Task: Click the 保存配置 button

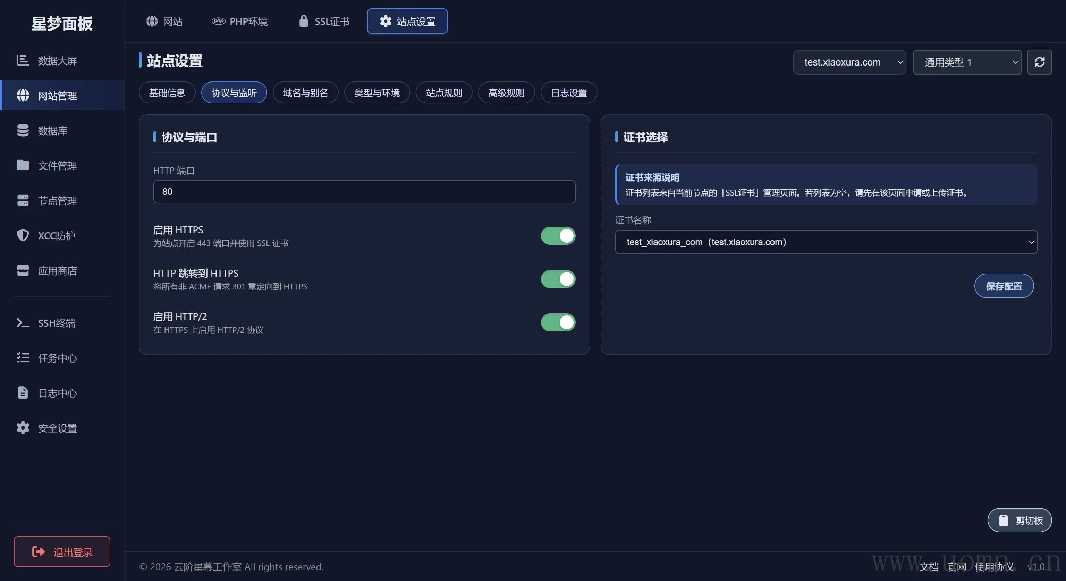Action: tap(1004, 286)
